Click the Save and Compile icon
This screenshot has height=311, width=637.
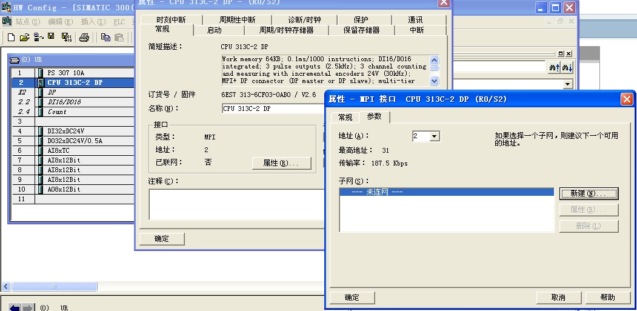click(x=66, y=38)
